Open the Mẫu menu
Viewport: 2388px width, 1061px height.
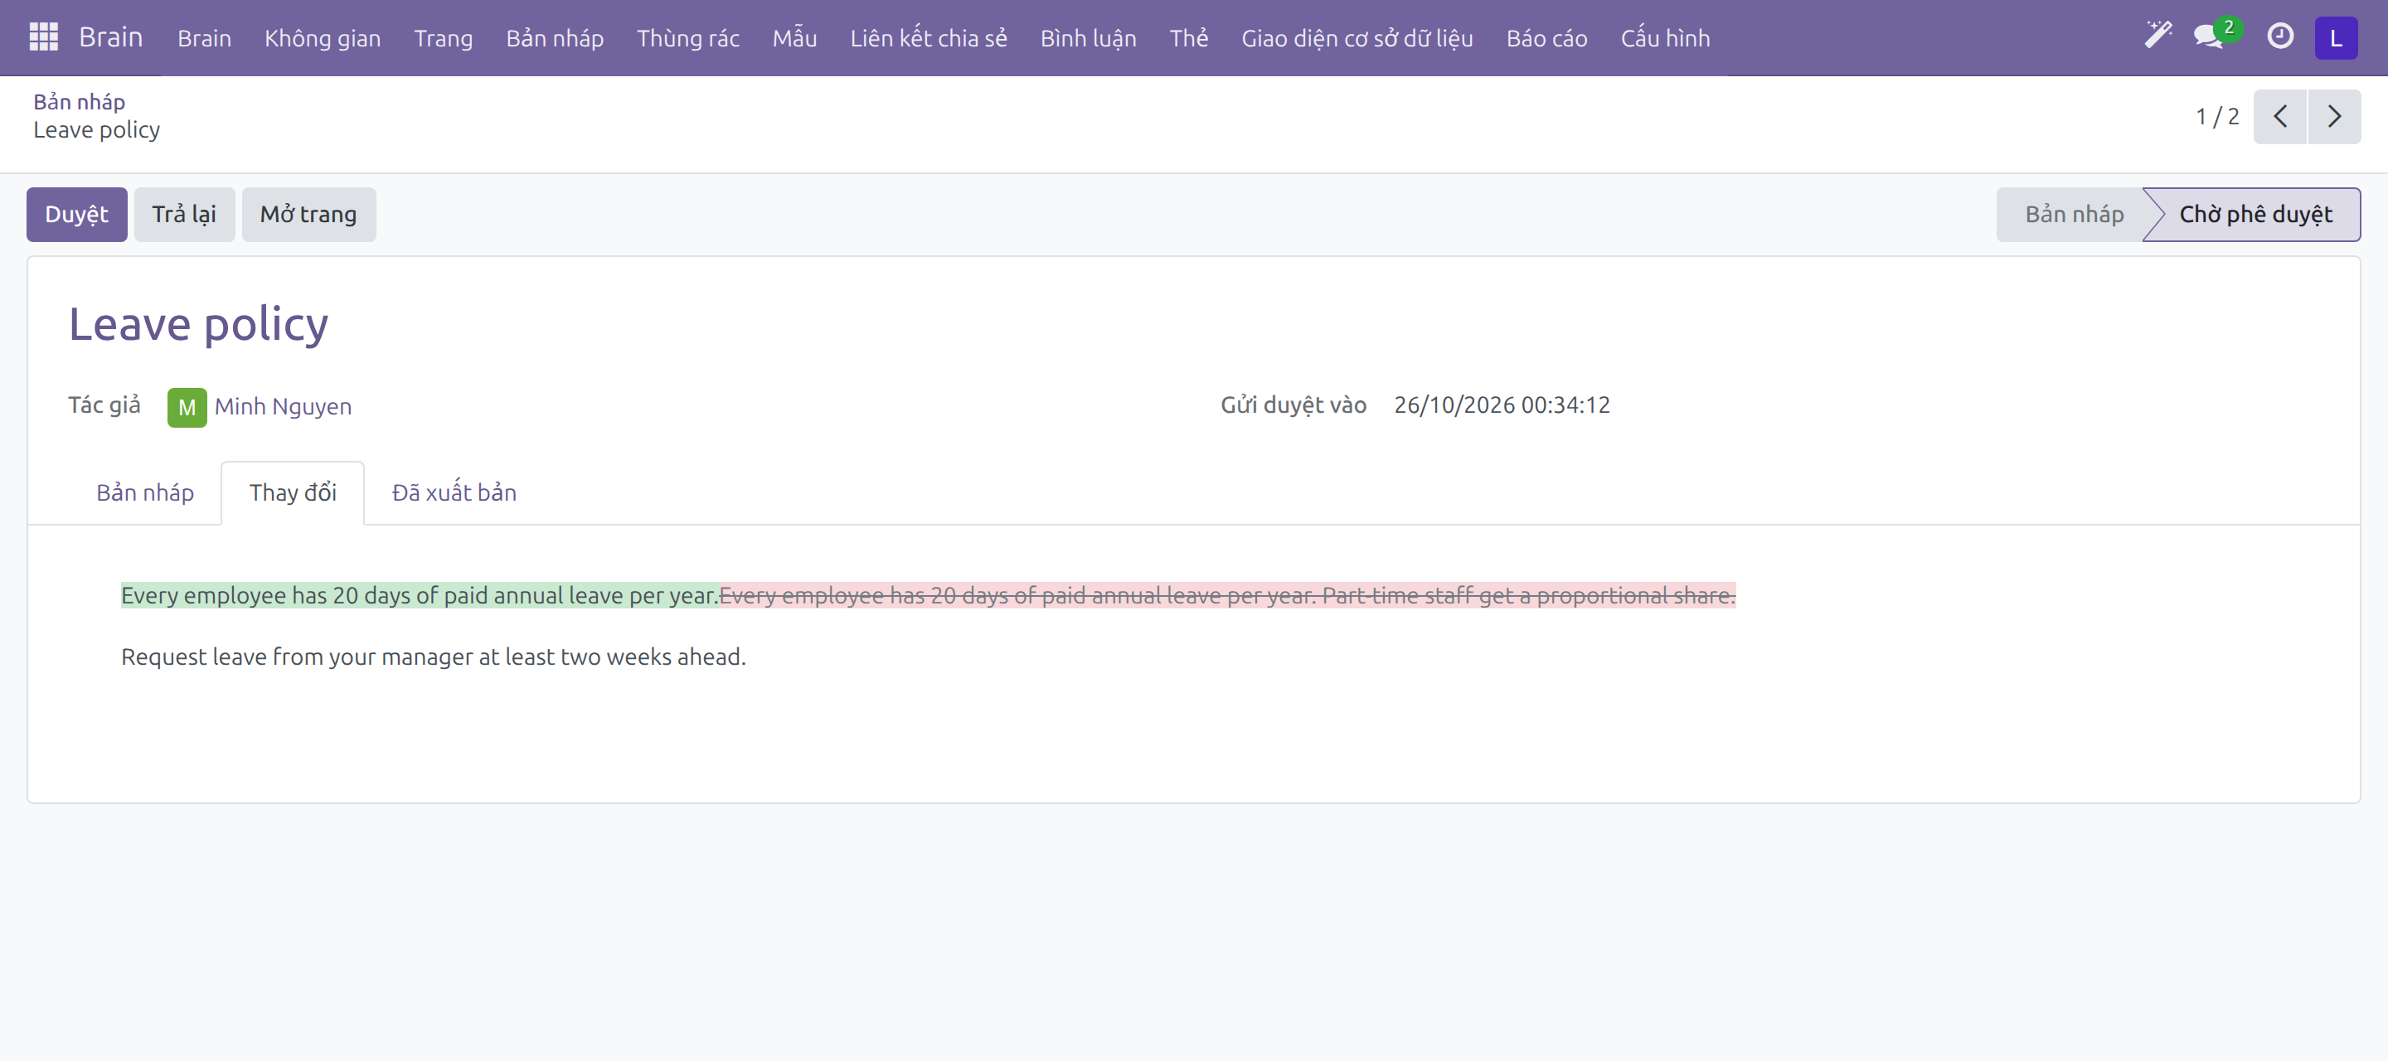tap(794, 38)
